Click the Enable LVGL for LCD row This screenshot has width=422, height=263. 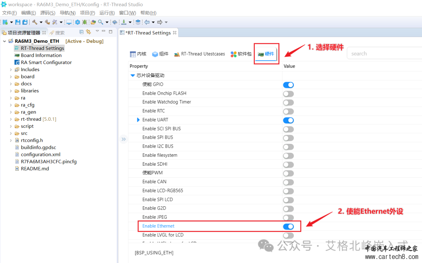[206, 235]
